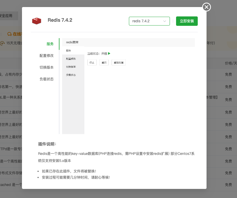Screen dimensions: 237x198
Task: Click 负载状态 item in preview sidebar
Action: tap(71, 75)
